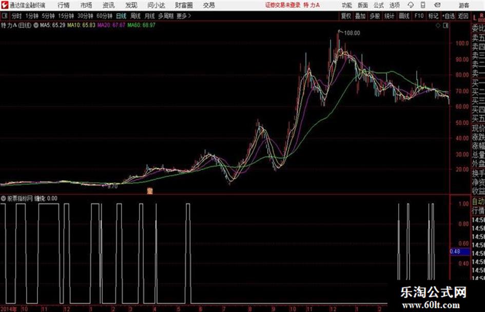This screenshot has height=312, width=485.
Task: Toggle the side panel icon at chart top right
Action: pyautogui.click(x=445, y=26)
